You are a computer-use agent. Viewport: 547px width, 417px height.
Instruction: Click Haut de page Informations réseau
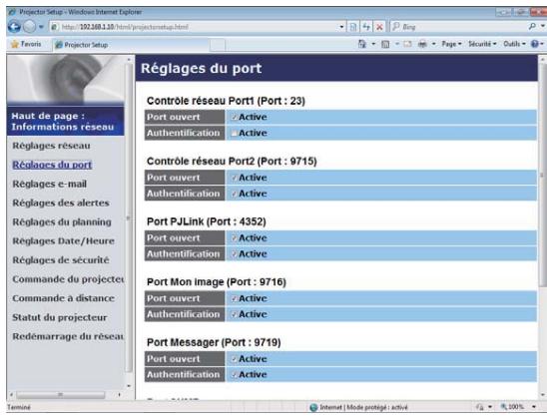point(63,122)
